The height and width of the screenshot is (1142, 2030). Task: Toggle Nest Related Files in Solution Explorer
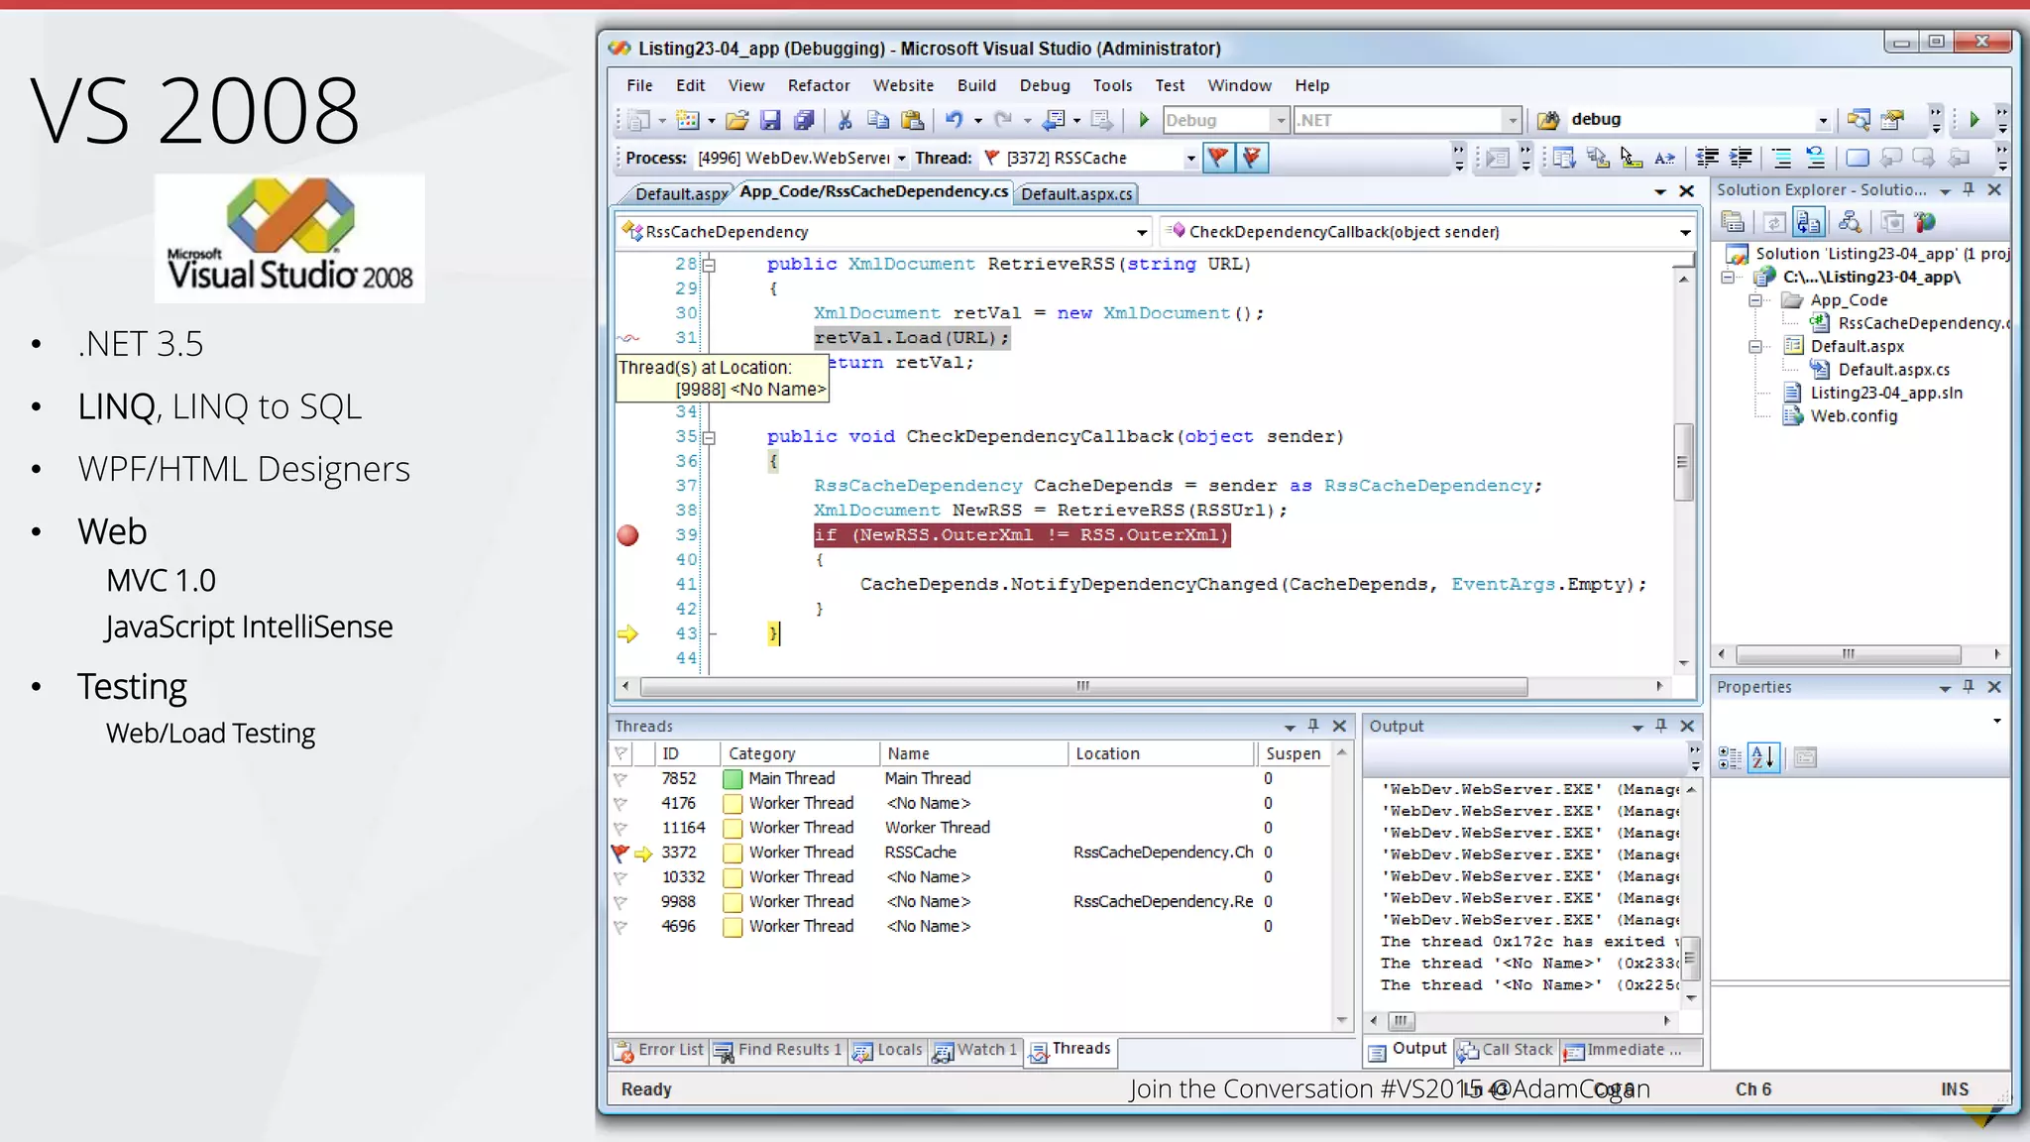point(1810,222)
